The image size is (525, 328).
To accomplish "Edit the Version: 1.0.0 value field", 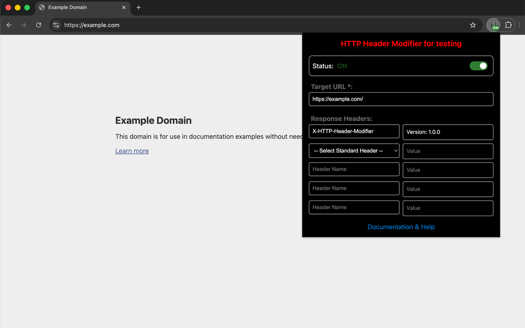I will [x=448, y=132].
